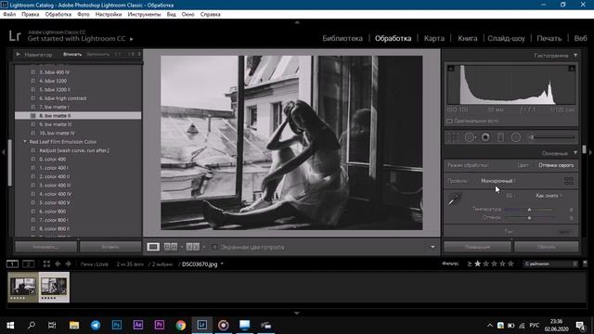The width and height of the screenshot is (594, 334).
Task: Open Before/After view options dropdown arrow
Action: 204,247
